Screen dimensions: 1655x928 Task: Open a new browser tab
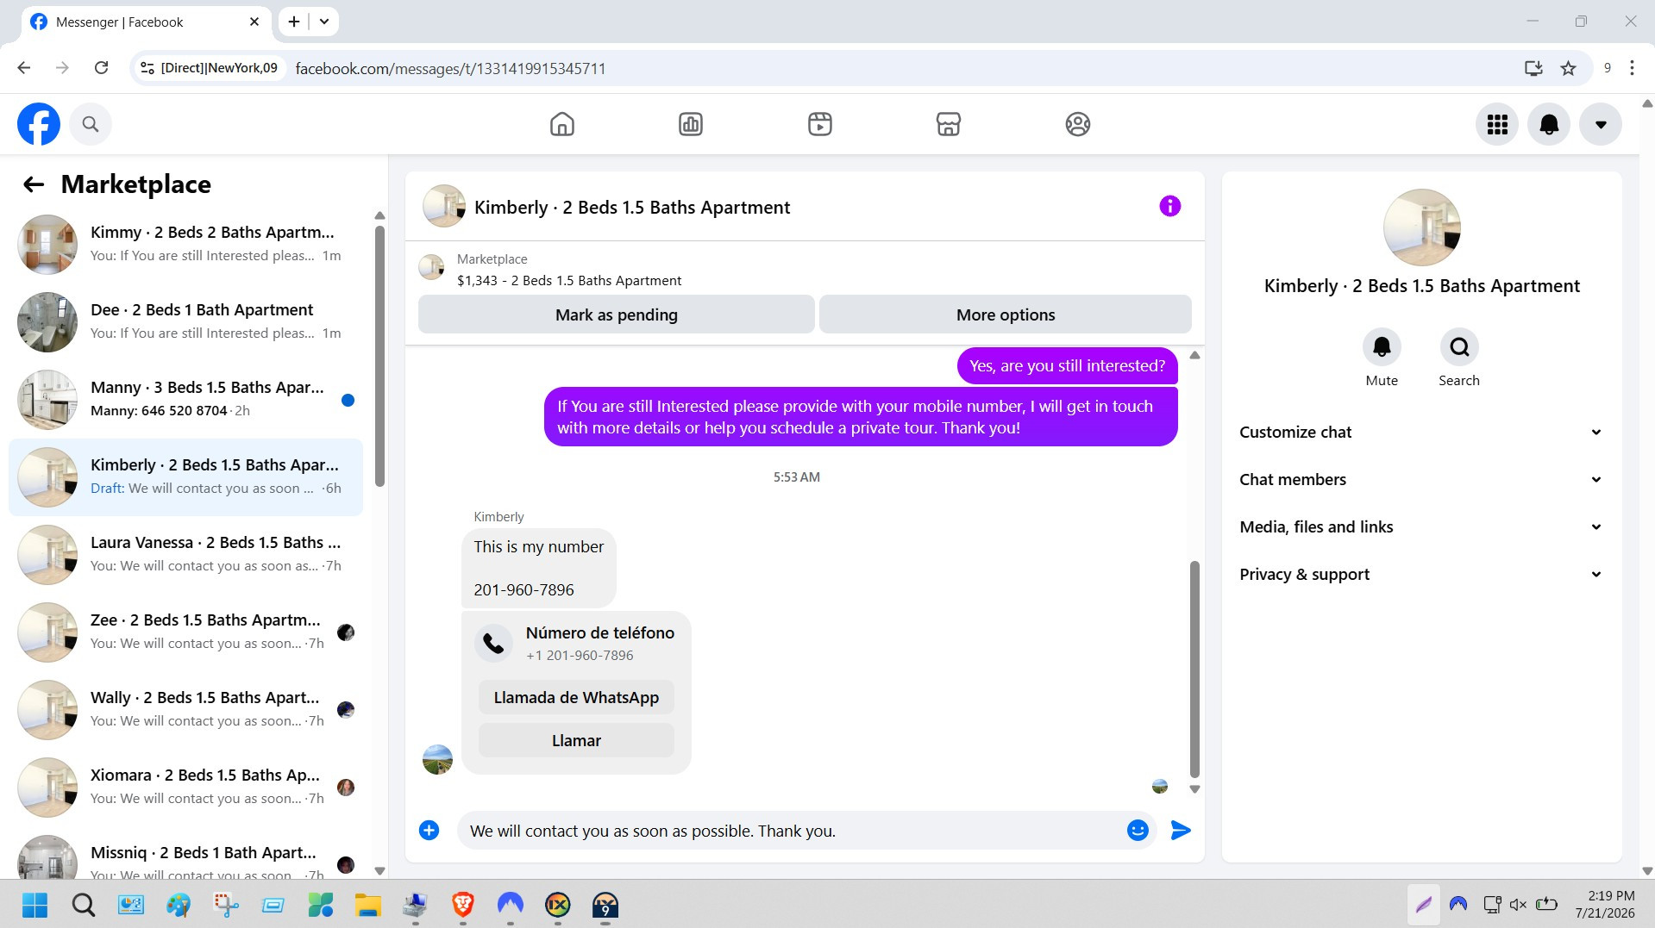[294, 22]
